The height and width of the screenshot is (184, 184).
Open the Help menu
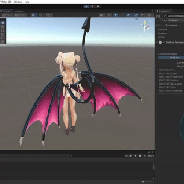point(27,2)
